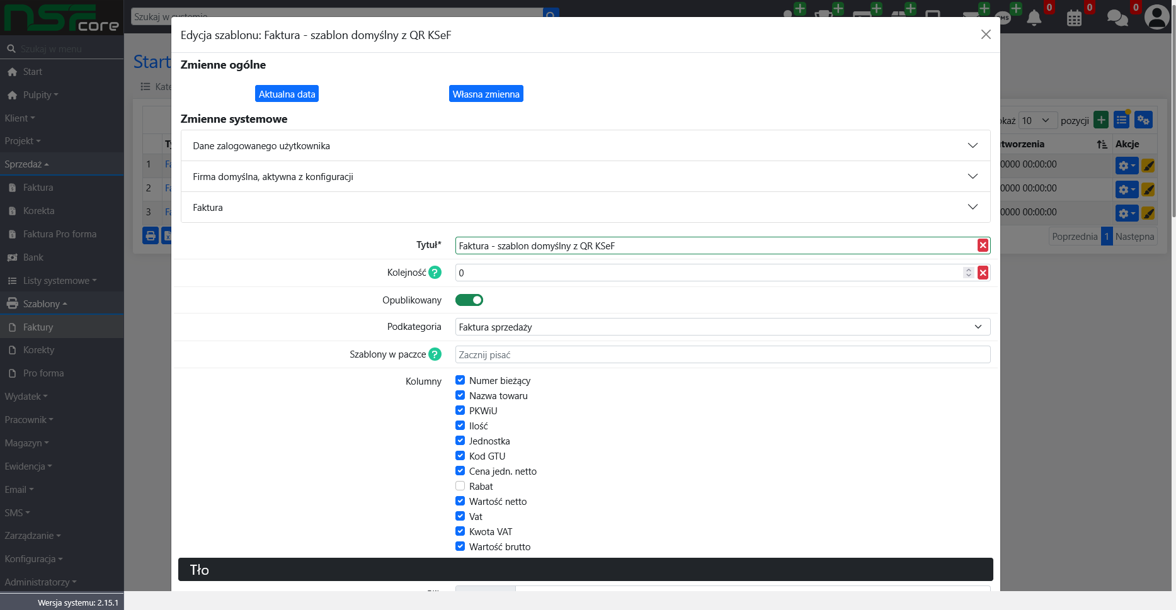Click the Kolejność number stepper arrows
Screen dimensions: 1176x610
point(968,273)
